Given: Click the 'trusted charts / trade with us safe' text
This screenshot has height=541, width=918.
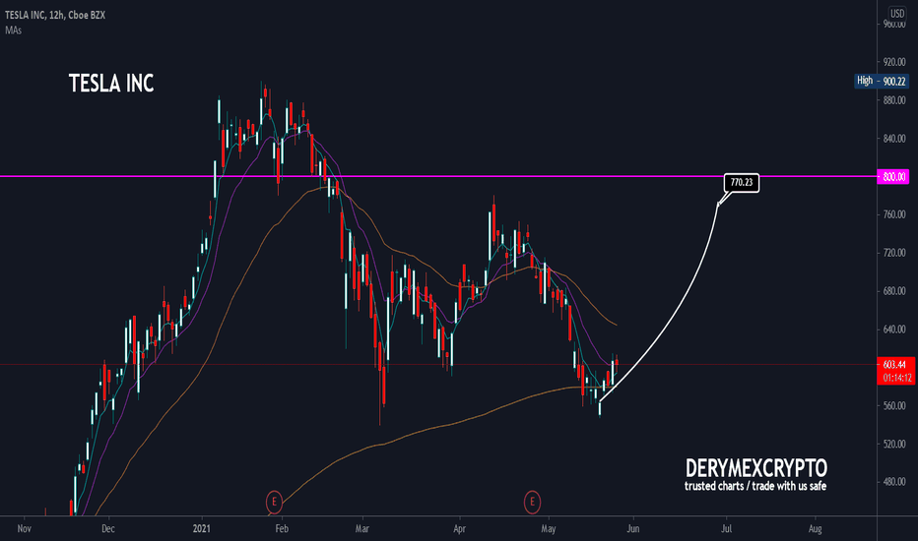Looking at the screenshot, I should pyautogui.click(x=755, y=486).
